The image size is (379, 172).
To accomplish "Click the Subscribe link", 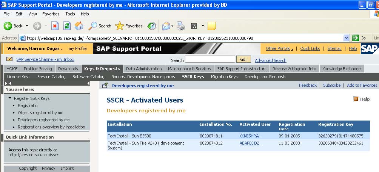I will [332, 85].
